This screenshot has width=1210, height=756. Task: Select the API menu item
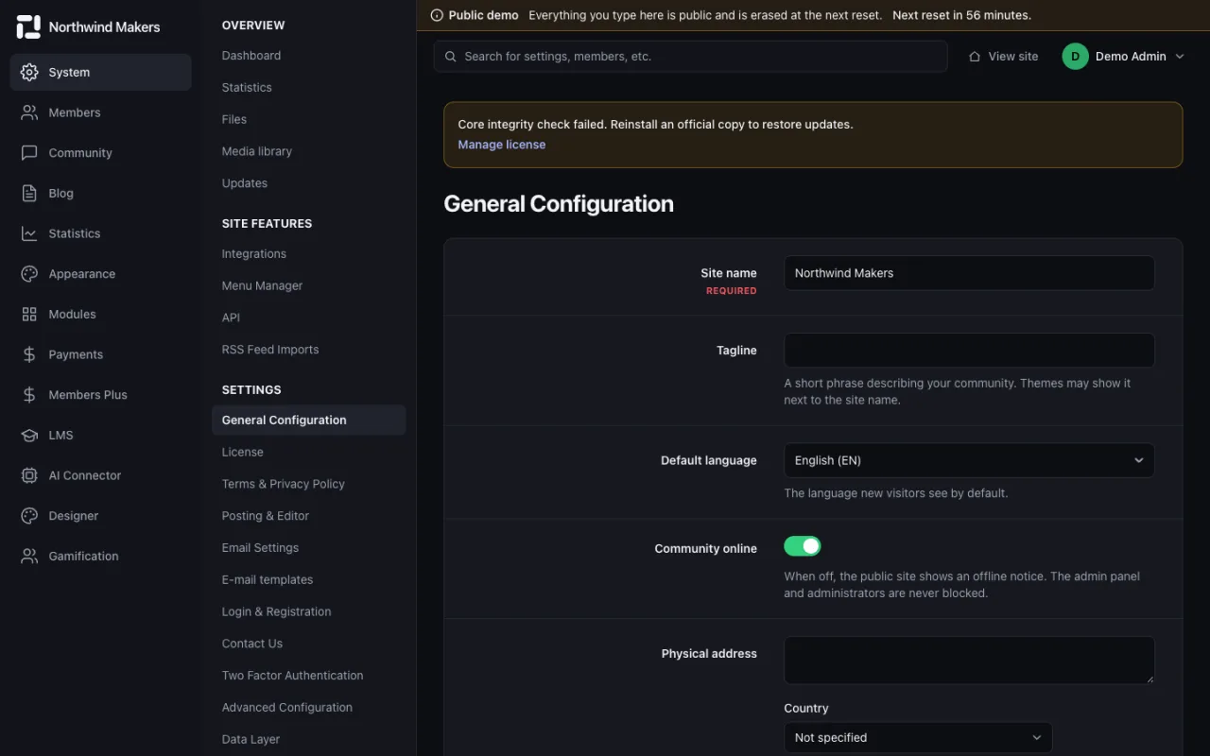pyautogui.click(x=231, y=318)
